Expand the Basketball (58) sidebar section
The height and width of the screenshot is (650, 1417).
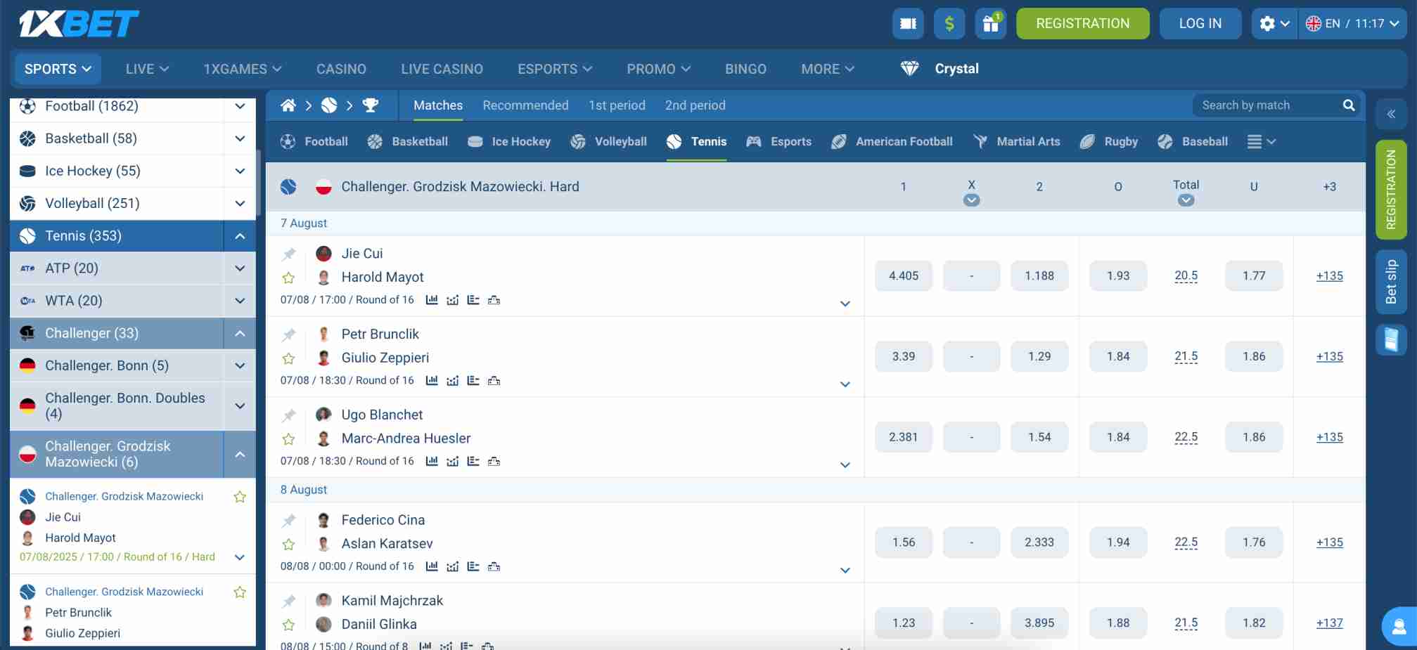tap(240, 138)
